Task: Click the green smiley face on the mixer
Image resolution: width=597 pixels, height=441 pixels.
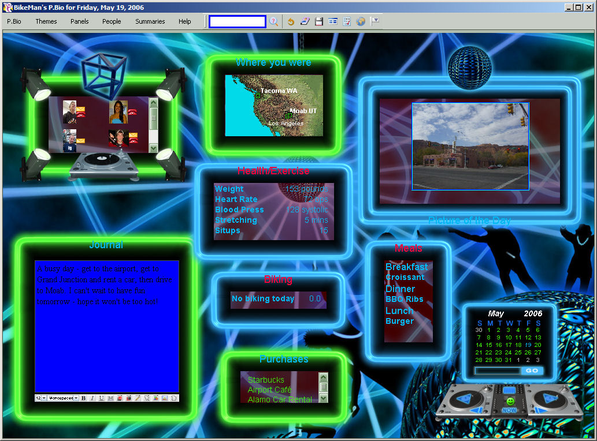Action: tap(509, 401)
